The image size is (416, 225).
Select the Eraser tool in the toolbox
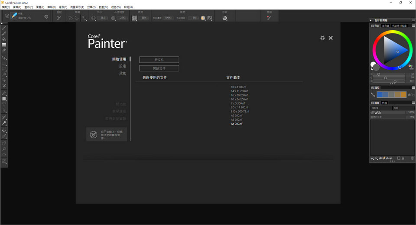tap(4, 50)
